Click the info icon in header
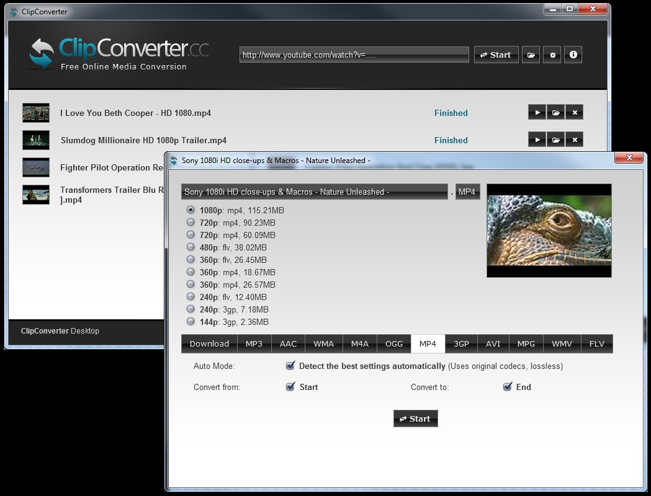The image size is (651, 496). tap(573, 55)
